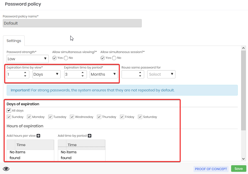Select No for simultaneous viewing

click(x=66, y=58)
